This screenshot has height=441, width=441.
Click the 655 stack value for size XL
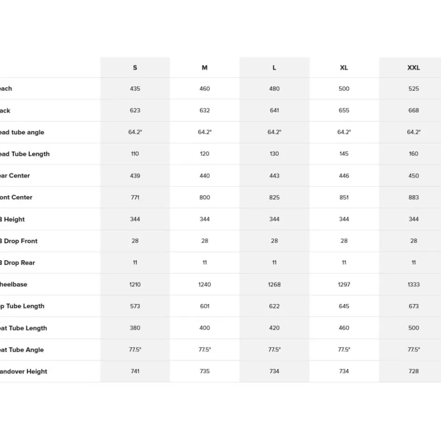click(x=344, y=110)
